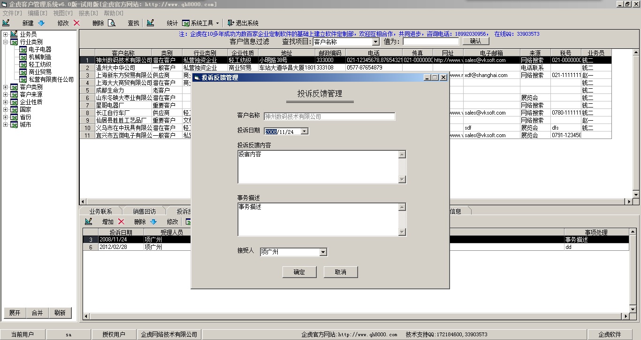
Task: Click the red X 删除 icon in main toolbar
Action: (76, 23)
